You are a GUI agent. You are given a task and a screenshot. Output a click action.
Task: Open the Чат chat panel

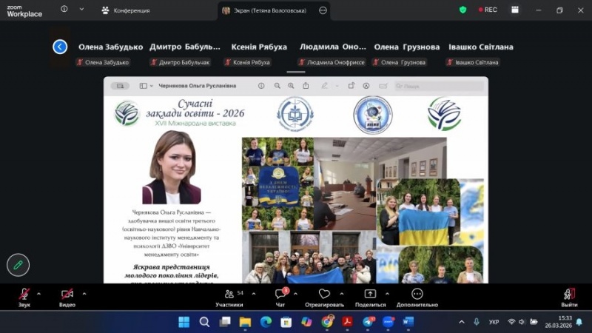click(x=280, y=295)
